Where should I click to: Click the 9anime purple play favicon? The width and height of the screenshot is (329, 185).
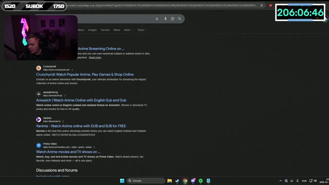point(39,119)
